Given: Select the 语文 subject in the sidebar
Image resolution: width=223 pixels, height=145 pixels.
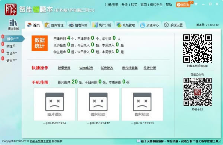Looking at the screenshot, I should [12, 60].
